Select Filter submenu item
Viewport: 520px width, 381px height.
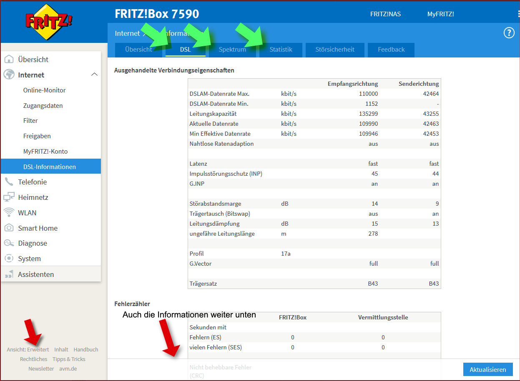tap(30, 121)
